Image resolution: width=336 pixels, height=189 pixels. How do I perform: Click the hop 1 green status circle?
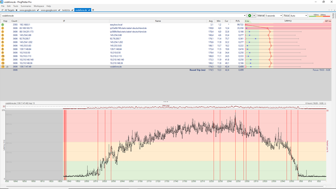(x=3, y=25)
